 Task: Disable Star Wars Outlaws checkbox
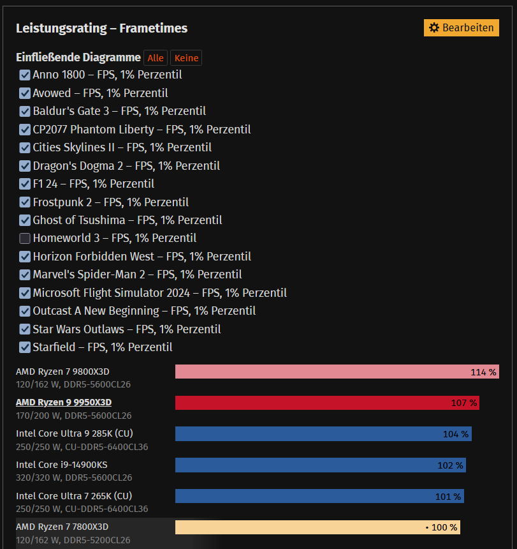[x=25, y=329]
